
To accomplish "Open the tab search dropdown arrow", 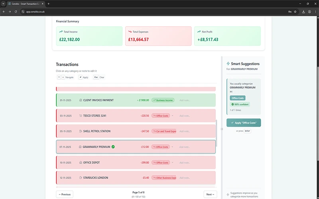I will 3,4.
